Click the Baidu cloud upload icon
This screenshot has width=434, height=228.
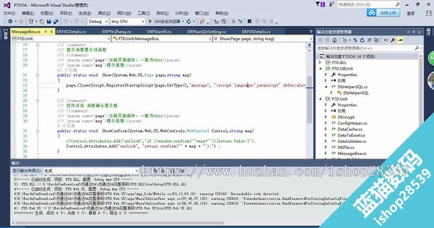(372, 13)
